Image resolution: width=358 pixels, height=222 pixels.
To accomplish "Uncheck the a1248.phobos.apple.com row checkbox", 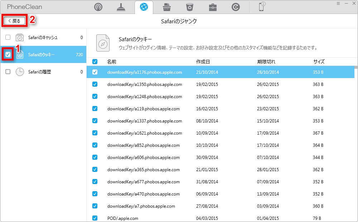I will (x=95, y=96).
